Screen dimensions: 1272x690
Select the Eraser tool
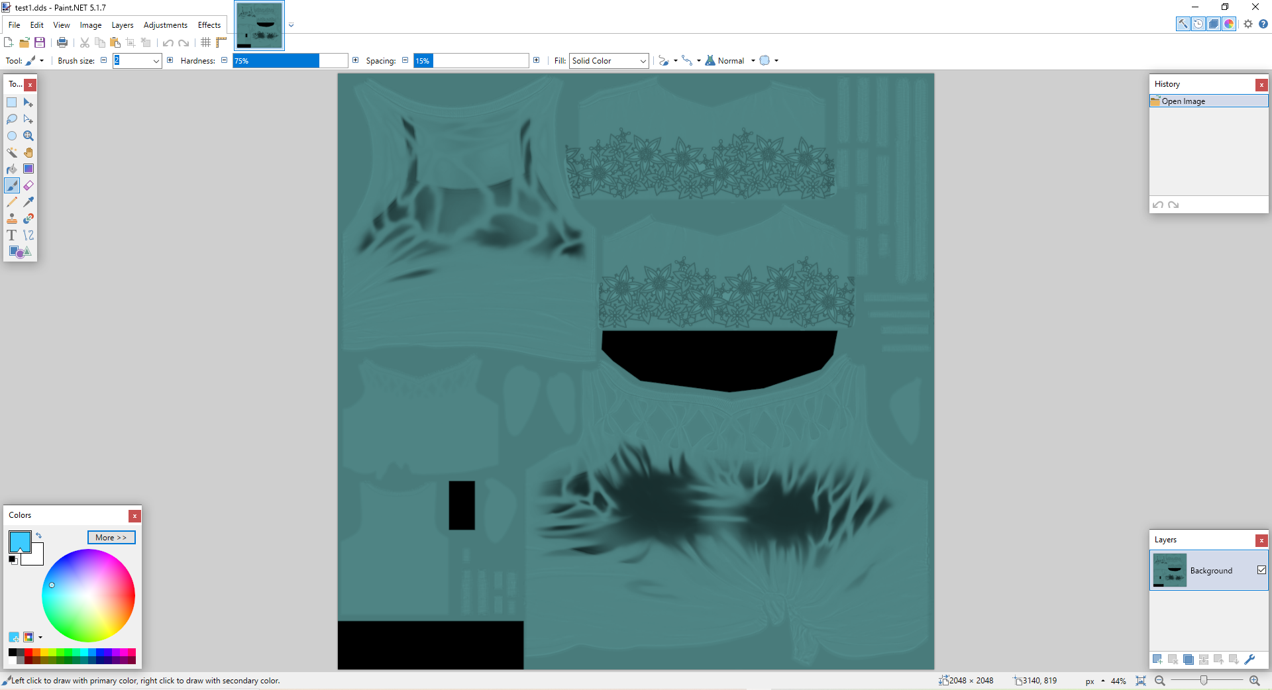[28, 185]
